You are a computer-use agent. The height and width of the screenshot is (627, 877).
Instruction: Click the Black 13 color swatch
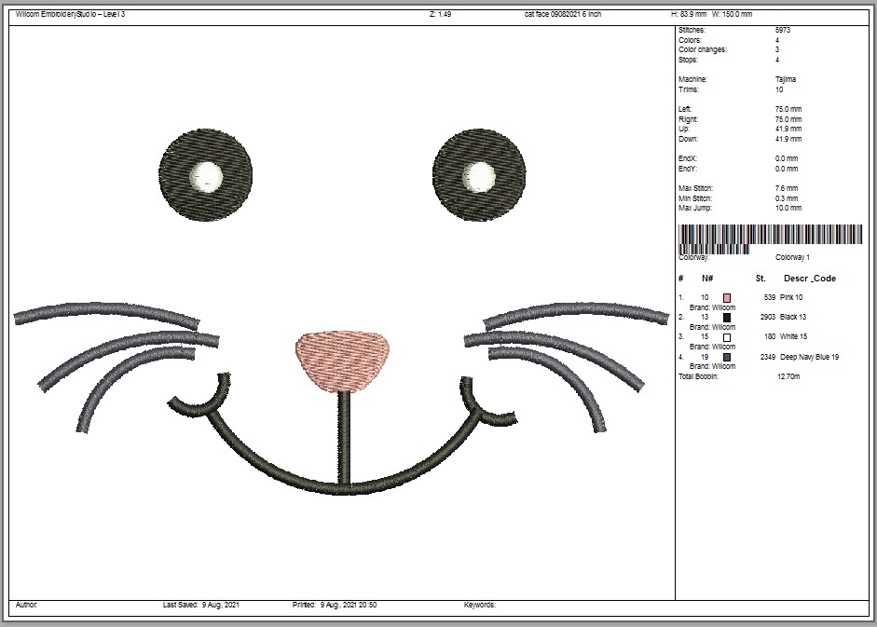pos(727,317)
